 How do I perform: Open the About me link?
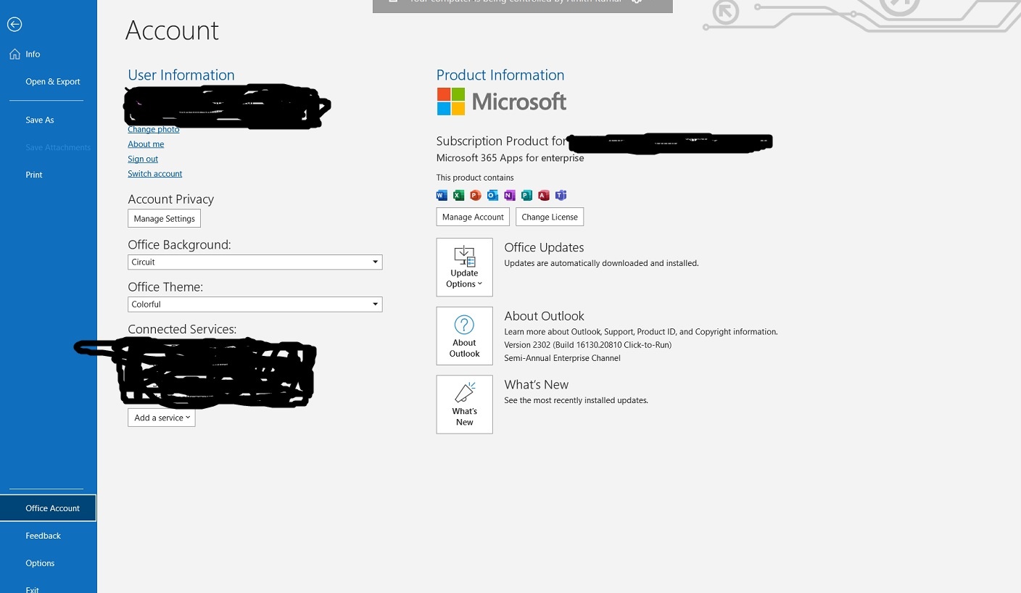[146, 144]
